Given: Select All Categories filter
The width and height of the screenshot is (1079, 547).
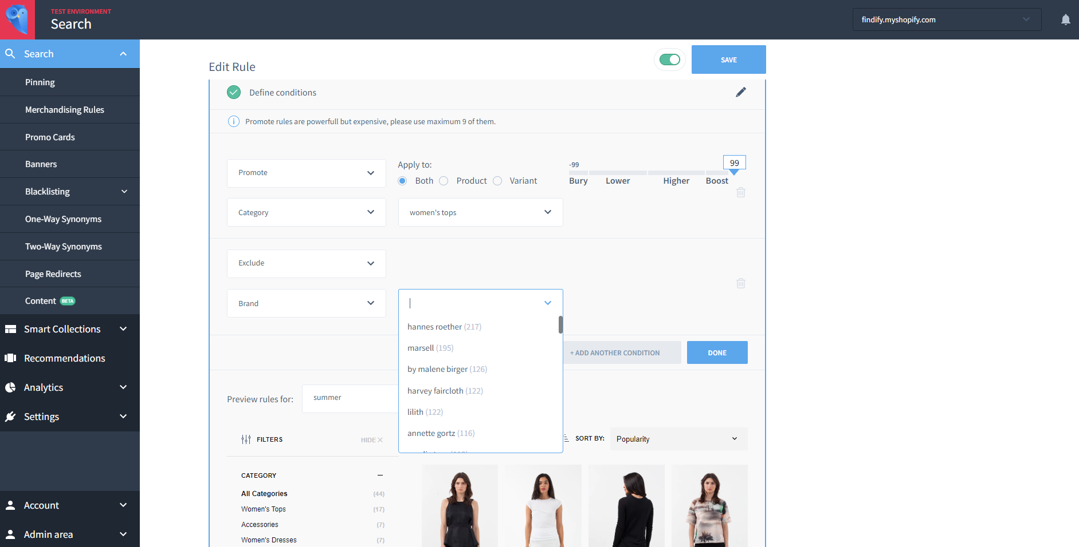Looking at the screenshot, I should pos(264,494).
